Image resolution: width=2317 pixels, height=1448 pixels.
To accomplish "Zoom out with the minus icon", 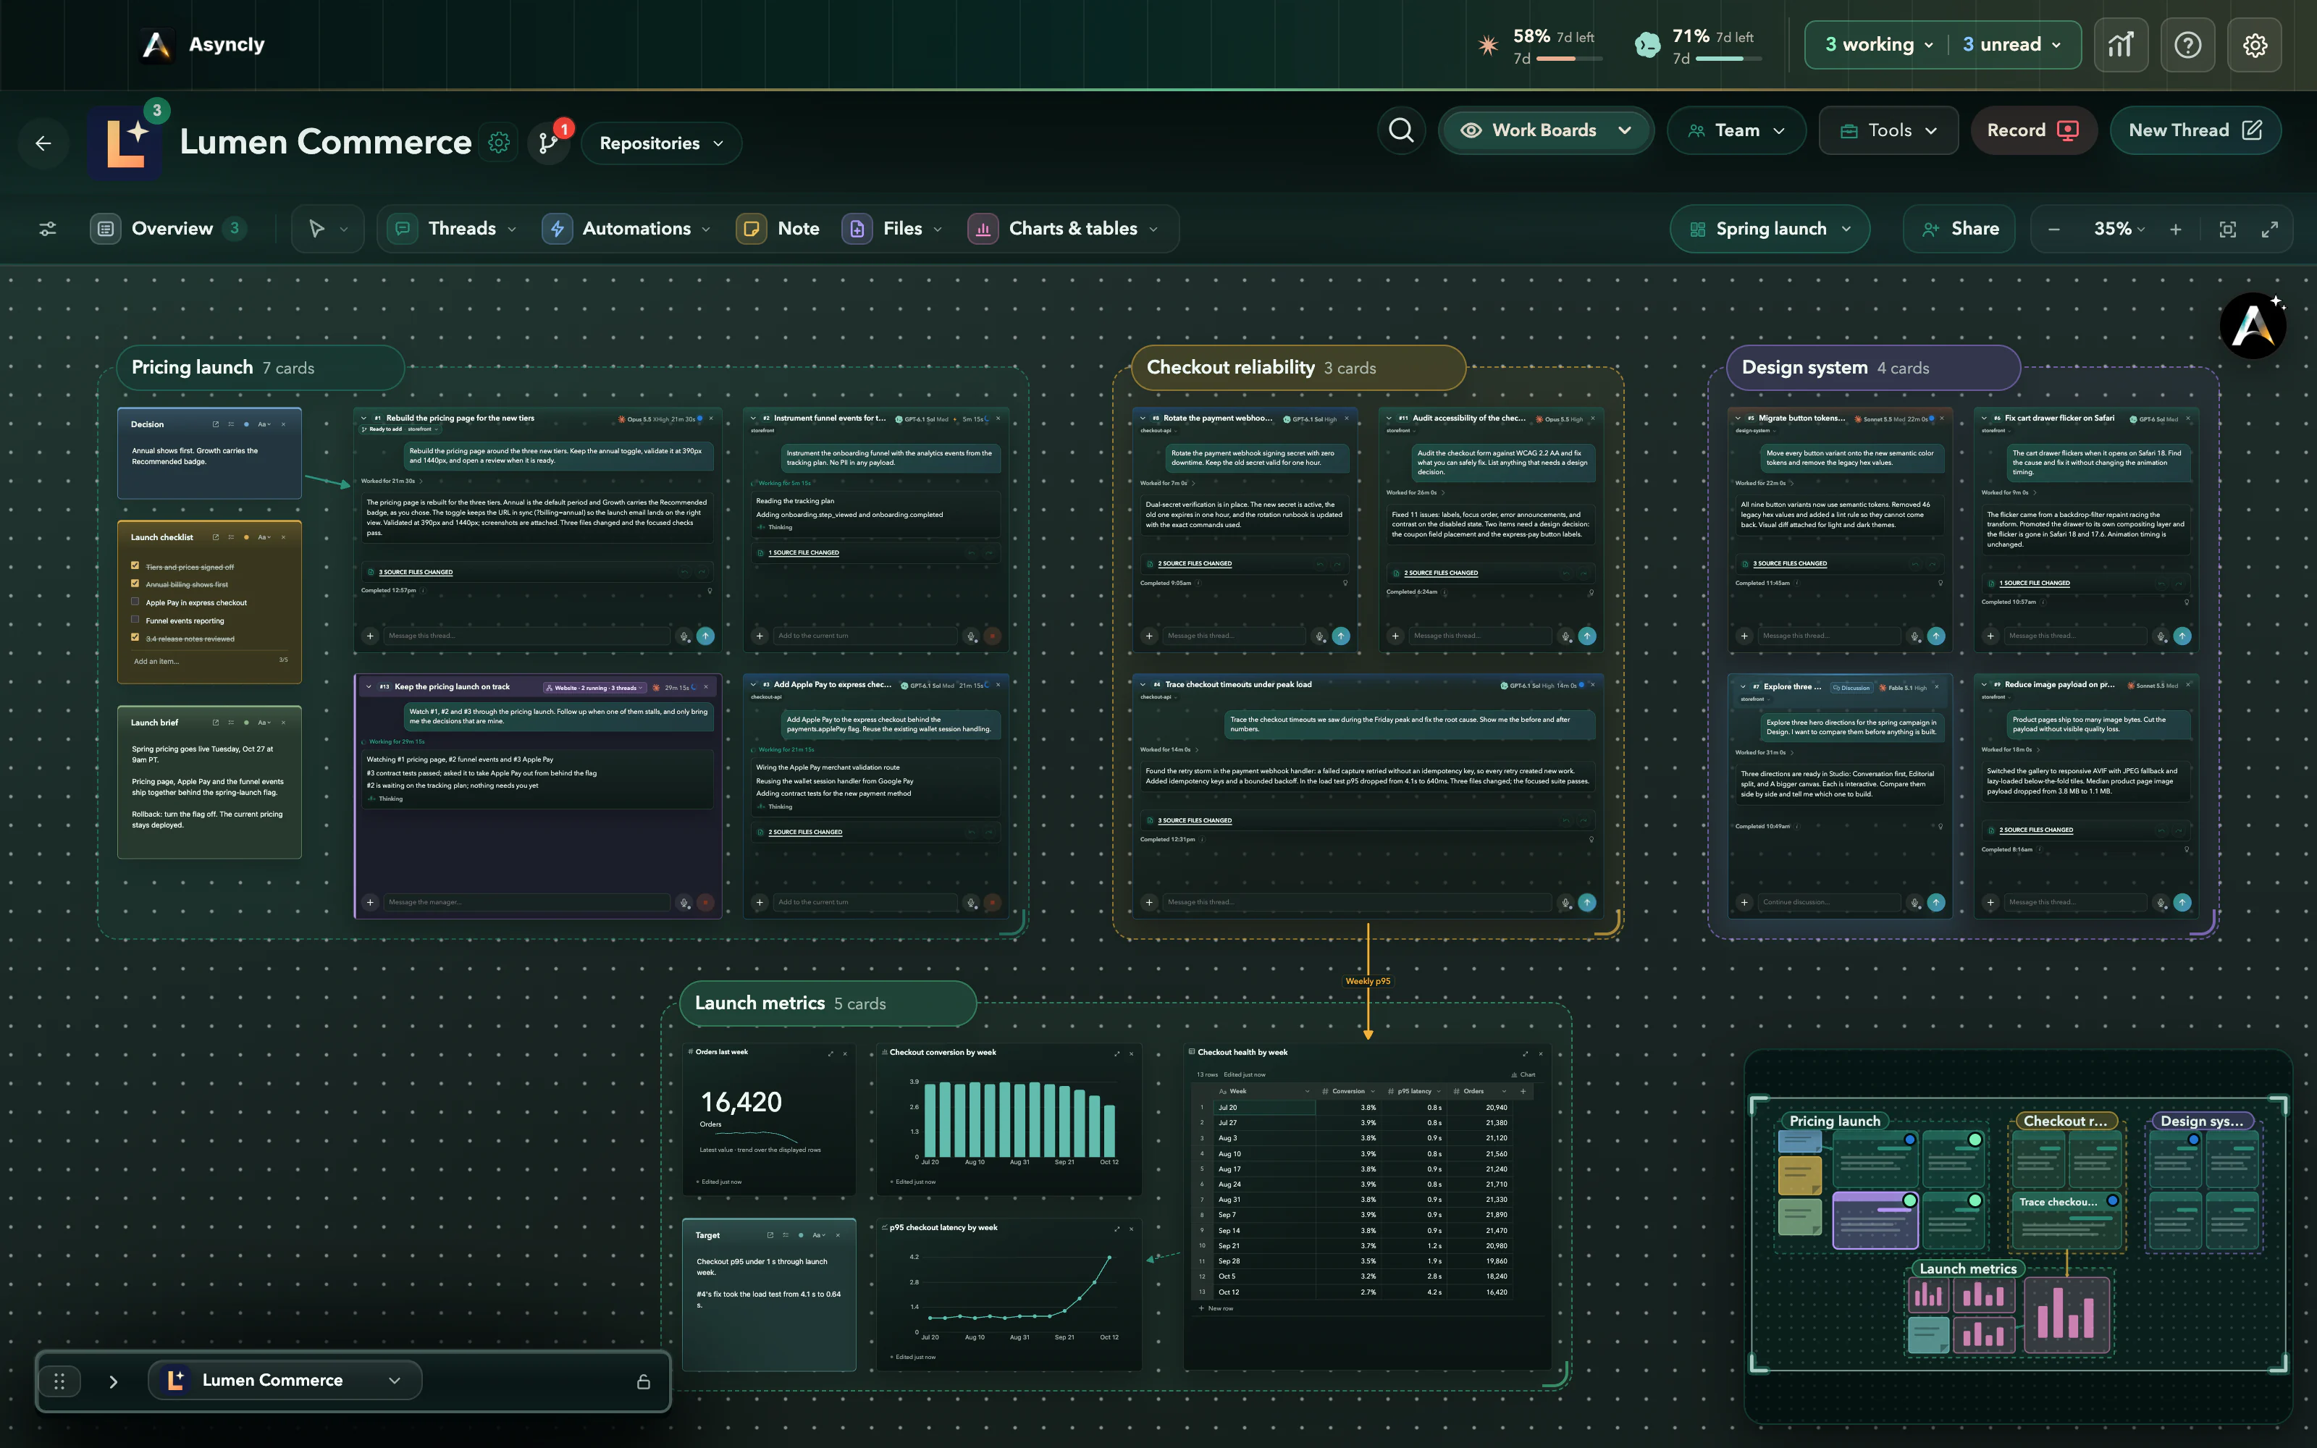I will click(x=2053, y=230).
